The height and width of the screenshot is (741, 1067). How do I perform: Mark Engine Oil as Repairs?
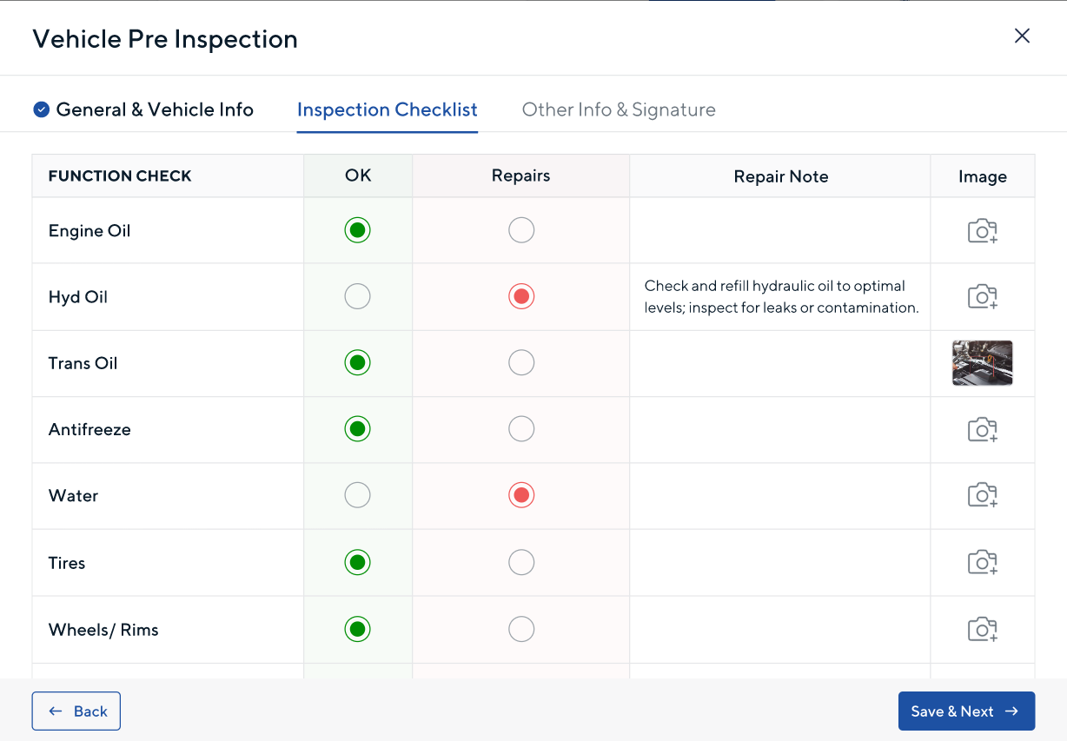[521, 230]
